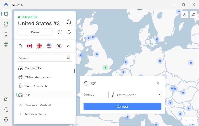Select Onion Over VPN specialty server
Screen dimensions: 199x126
click(x=36, y=86)
